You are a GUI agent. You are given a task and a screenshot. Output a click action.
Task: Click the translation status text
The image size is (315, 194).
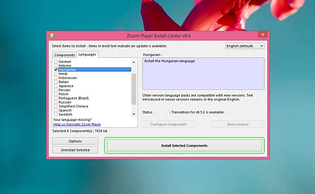[198, 113]
